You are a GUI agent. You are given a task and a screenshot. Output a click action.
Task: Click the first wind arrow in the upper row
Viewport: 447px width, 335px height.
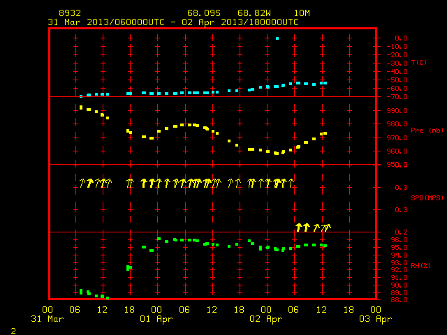pyautogui.click(x=82, y=183)
